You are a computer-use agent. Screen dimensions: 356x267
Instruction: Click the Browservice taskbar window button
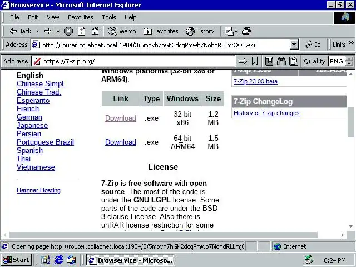coord(131,260)
